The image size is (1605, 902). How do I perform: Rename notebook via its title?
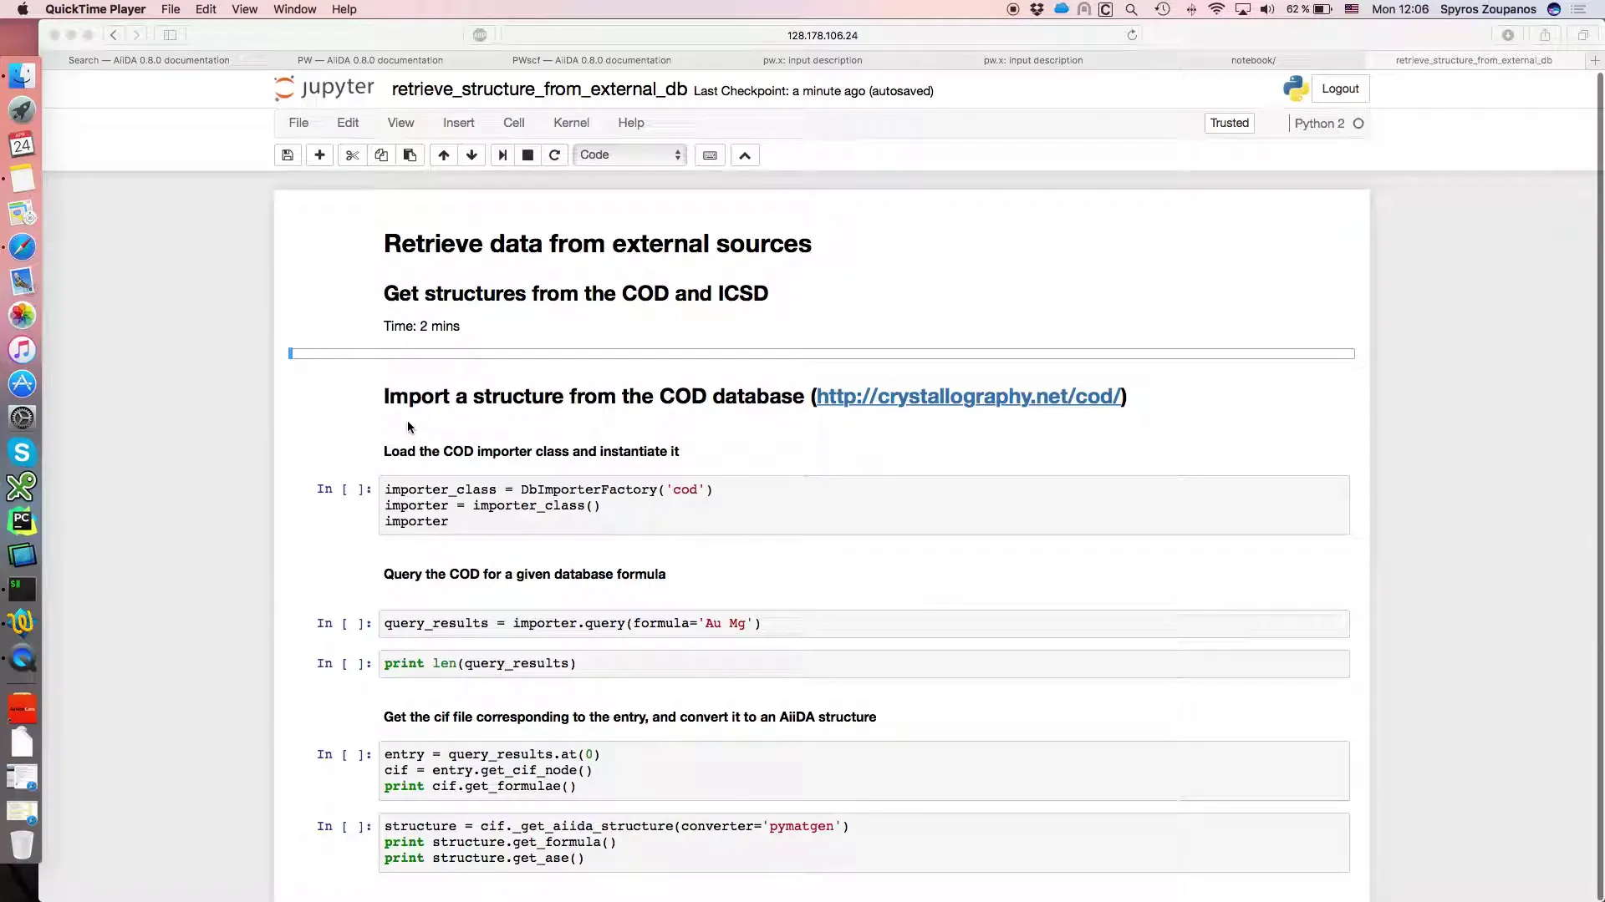pyautogui.click(x=539, y=89)
